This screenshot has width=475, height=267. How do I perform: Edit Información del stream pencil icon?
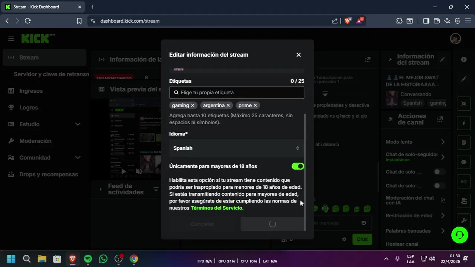click(442, 59)
